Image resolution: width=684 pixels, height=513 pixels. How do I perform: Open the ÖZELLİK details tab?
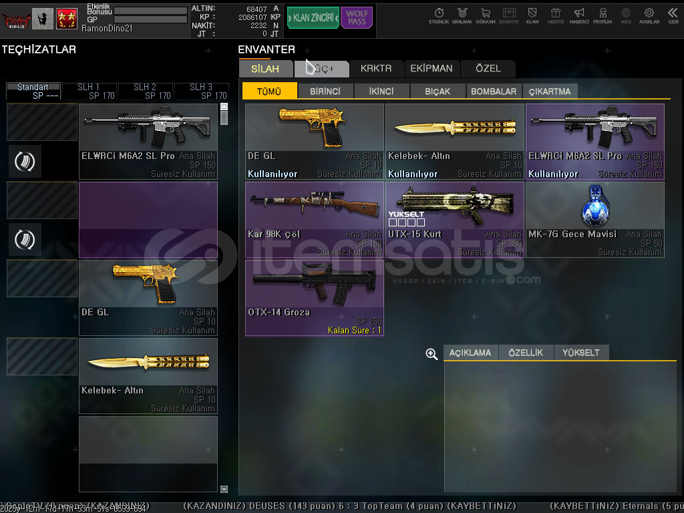tap(526, 353)
